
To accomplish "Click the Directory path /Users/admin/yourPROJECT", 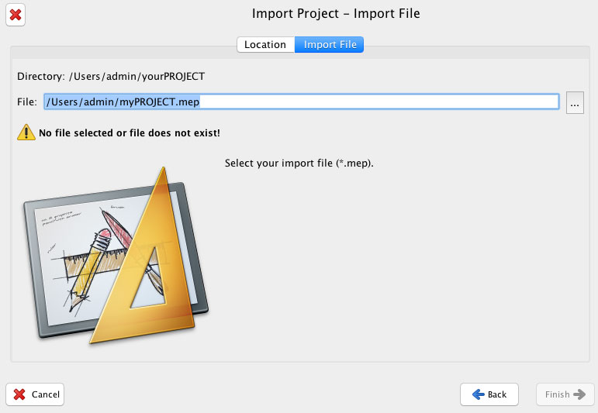I will (x=137, y=76).
